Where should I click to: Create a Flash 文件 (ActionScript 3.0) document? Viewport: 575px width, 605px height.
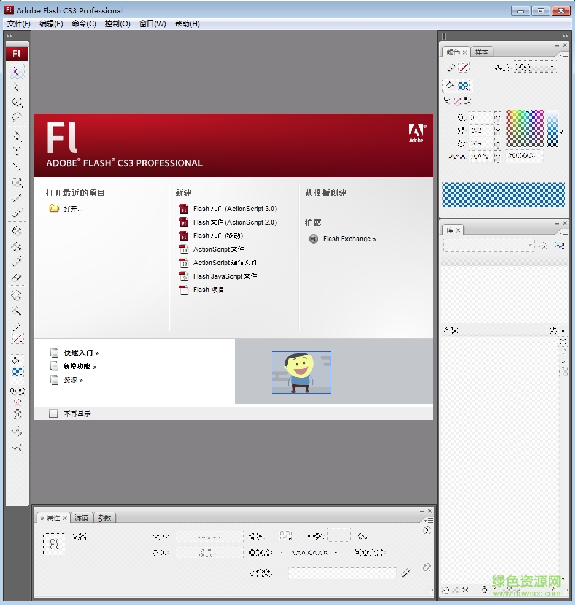(x=234, y=209)
